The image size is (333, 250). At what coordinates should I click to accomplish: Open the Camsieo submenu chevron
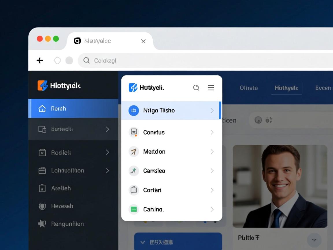tap(212, 171)
